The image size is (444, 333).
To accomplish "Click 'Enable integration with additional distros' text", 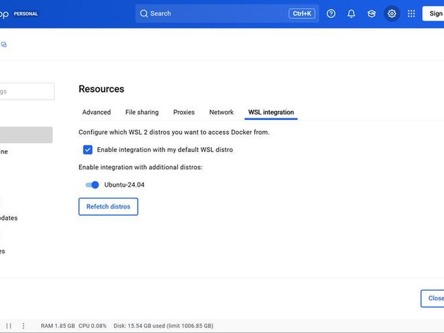I will 140,168.
